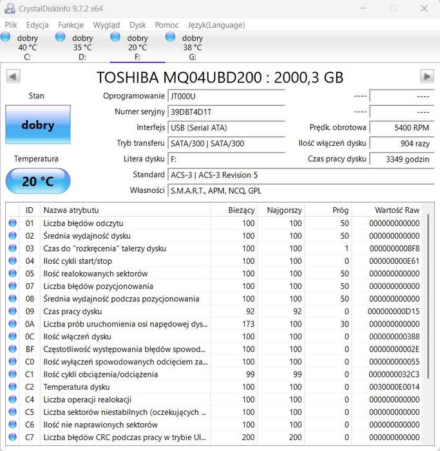The image size is (440, 451).
Task: Go to previous disk with left arrow
Action: (x=14, y=76)
